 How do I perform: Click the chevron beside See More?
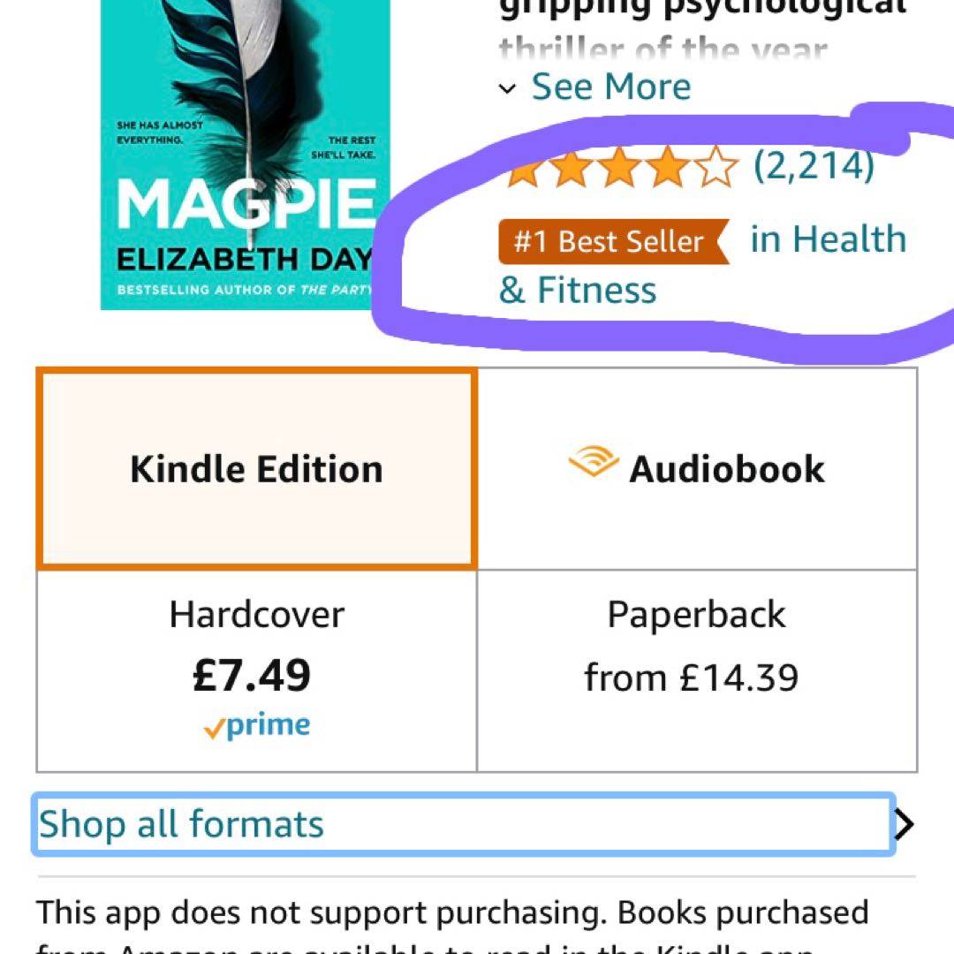(x=507, y=89)
